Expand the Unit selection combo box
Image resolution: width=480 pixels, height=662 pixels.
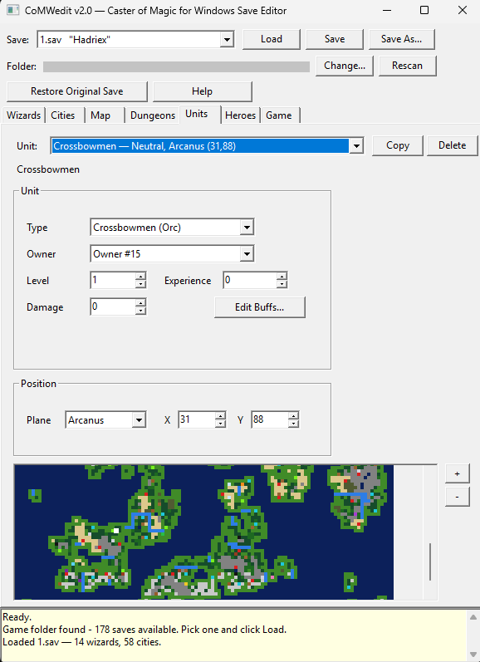point(357,146)
